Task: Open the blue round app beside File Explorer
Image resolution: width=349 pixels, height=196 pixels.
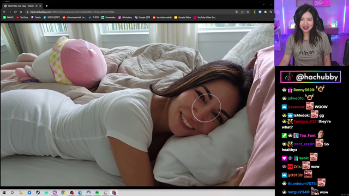Action: coord(29,193)
